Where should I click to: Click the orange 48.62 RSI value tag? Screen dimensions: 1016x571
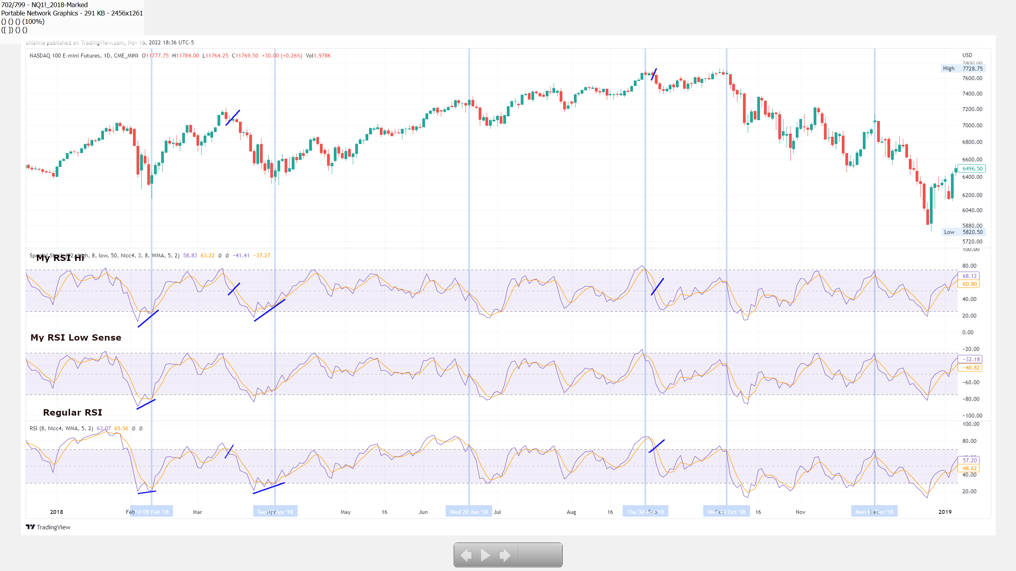(969, 468)
